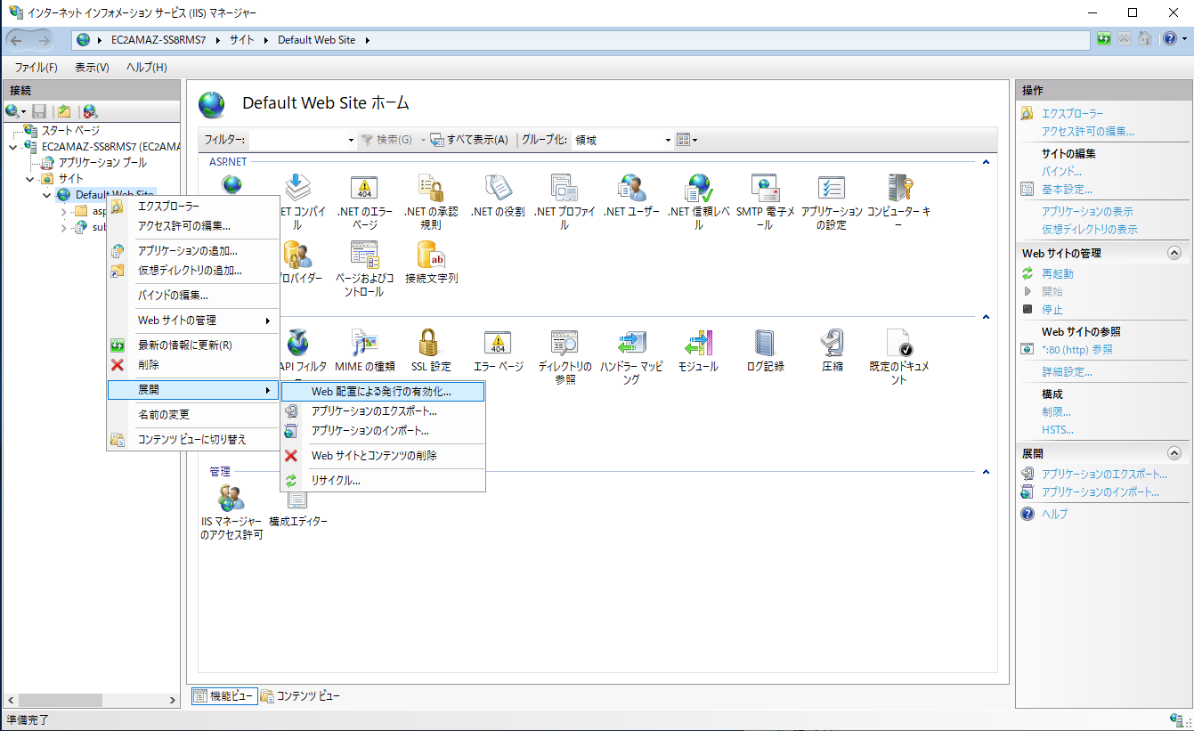Screen dimensions: 1194x731
Task: Open the .NET の役割 feature icon
Action: [498, 188]
